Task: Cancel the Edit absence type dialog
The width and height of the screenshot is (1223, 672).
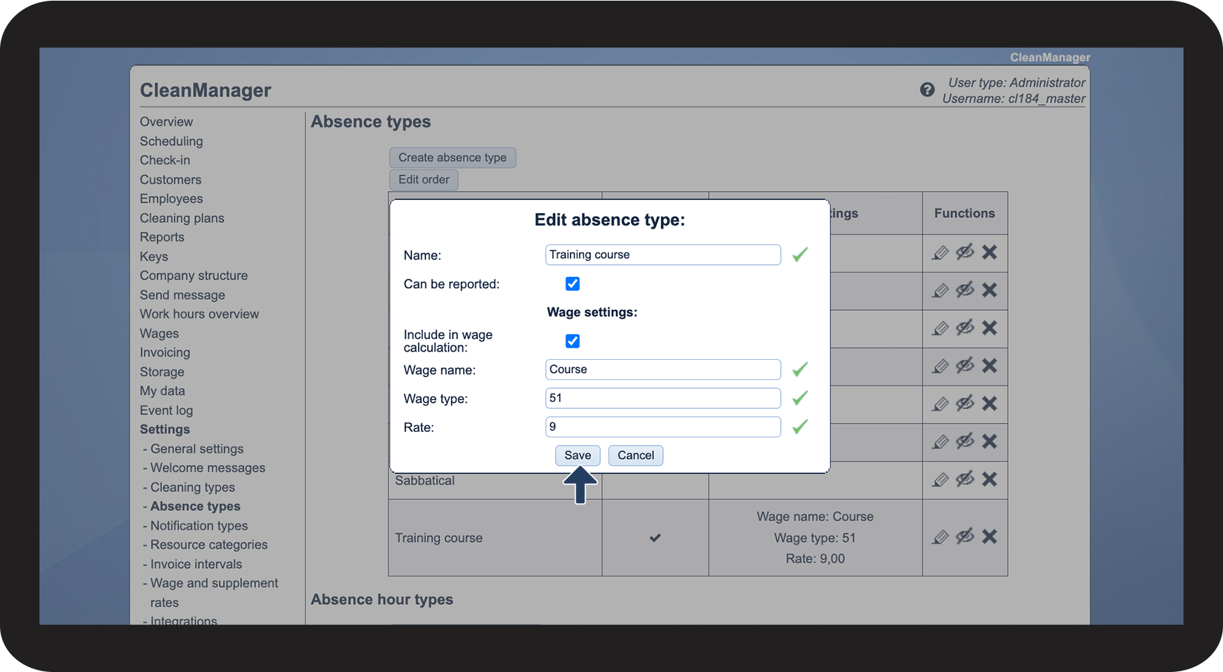Action: [635, 455]
